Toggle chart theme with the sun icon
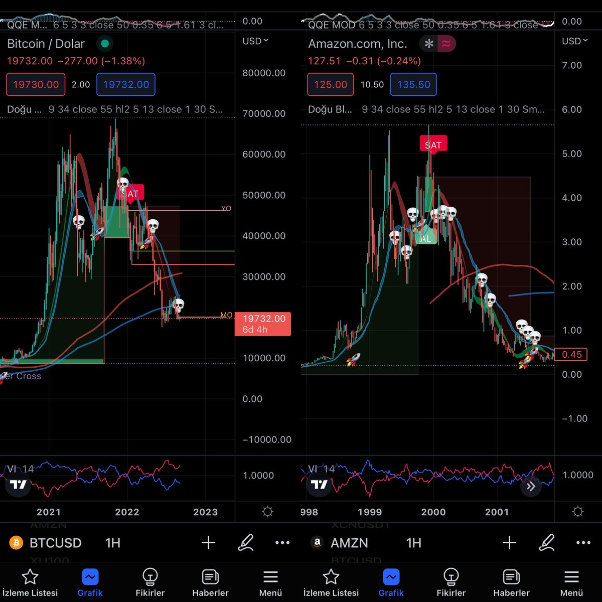The image size is (602, 602). pos(267,511)
